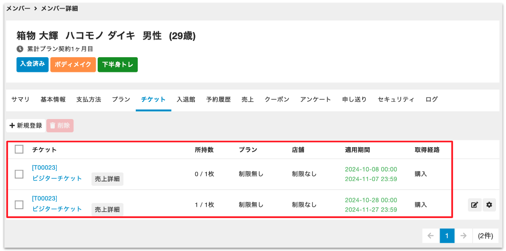Click 売上詳細 button in first ticket row
The image size is (506, 251).
[x=107, y=179]
